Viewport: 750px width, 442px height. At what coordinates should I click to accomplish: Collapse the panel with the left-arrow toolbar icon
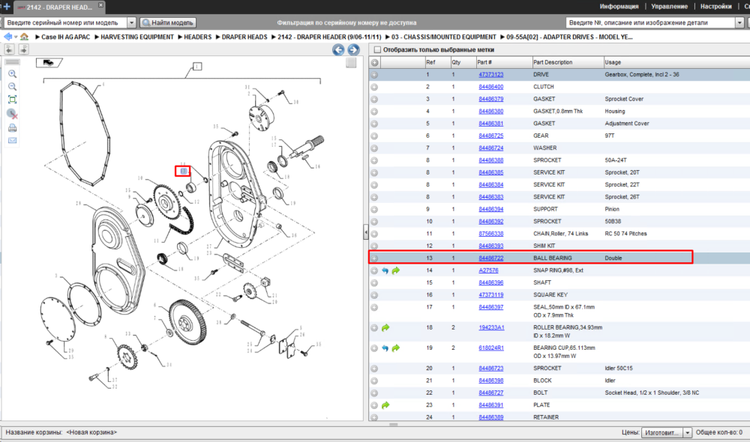tap(10, 49)
